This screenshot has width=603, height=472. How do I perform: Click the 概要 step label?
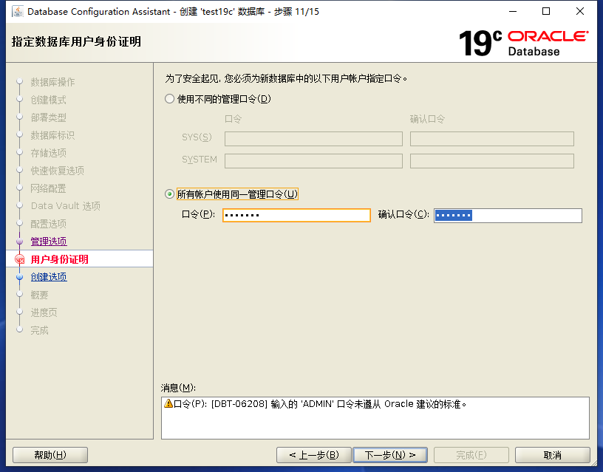pos(40,295)
